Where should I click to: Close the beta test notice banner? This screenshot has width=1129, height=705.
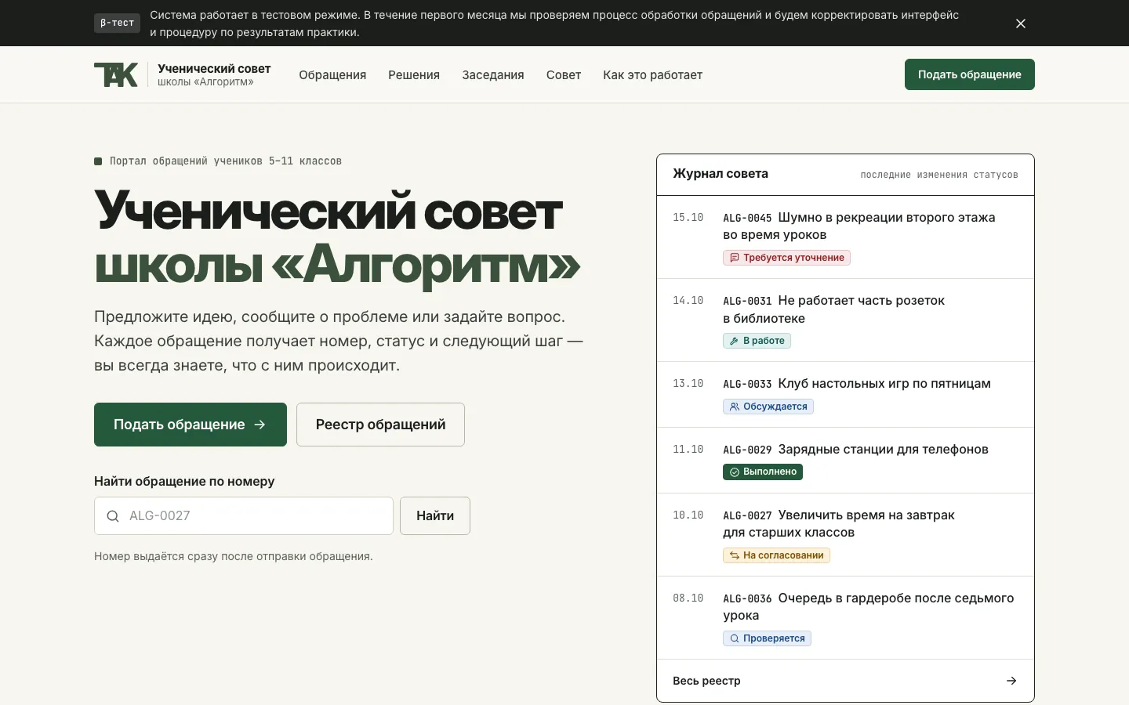pyautogui.click(x=1020, y=23)
